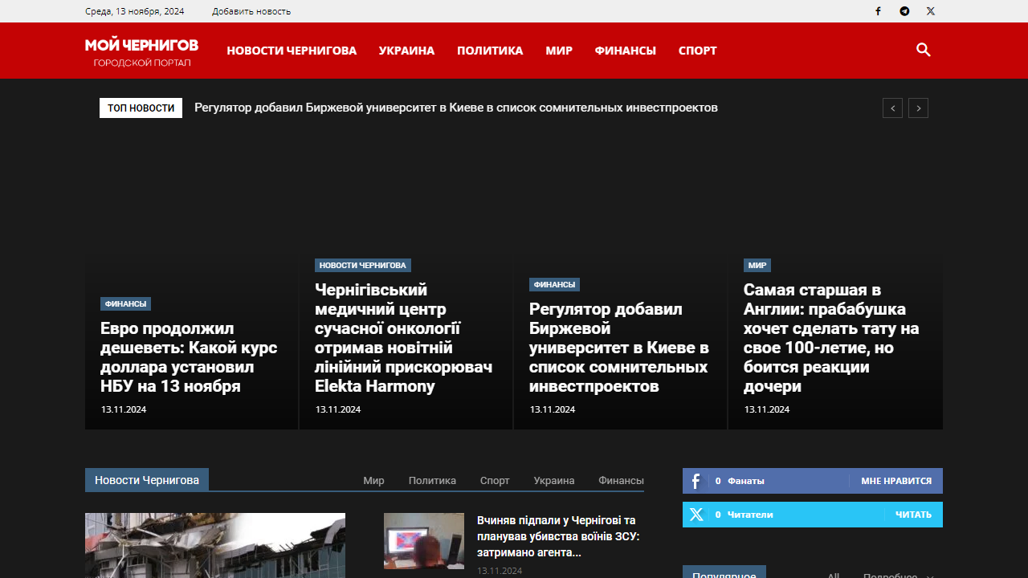Show next top news headline arrow
The image size is (1028, 578).
tap(918, 108)
